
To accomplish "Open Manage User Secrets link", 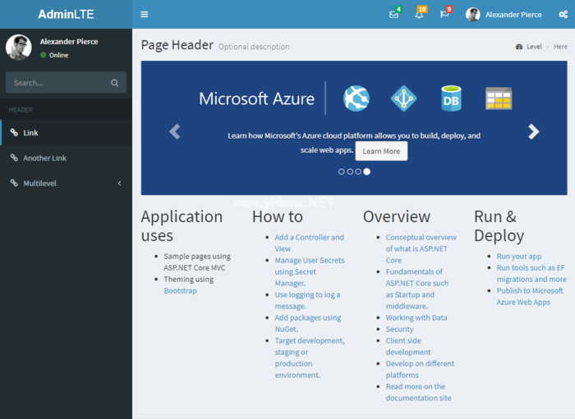I will pos(310,271).
